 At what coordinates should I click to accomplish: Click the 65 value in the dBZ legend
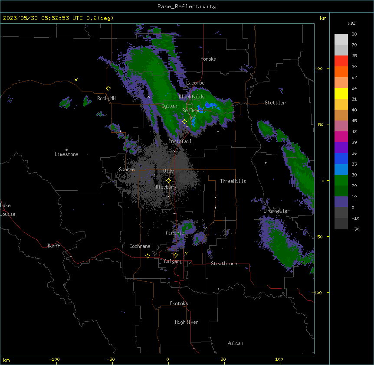pos(354,55)
